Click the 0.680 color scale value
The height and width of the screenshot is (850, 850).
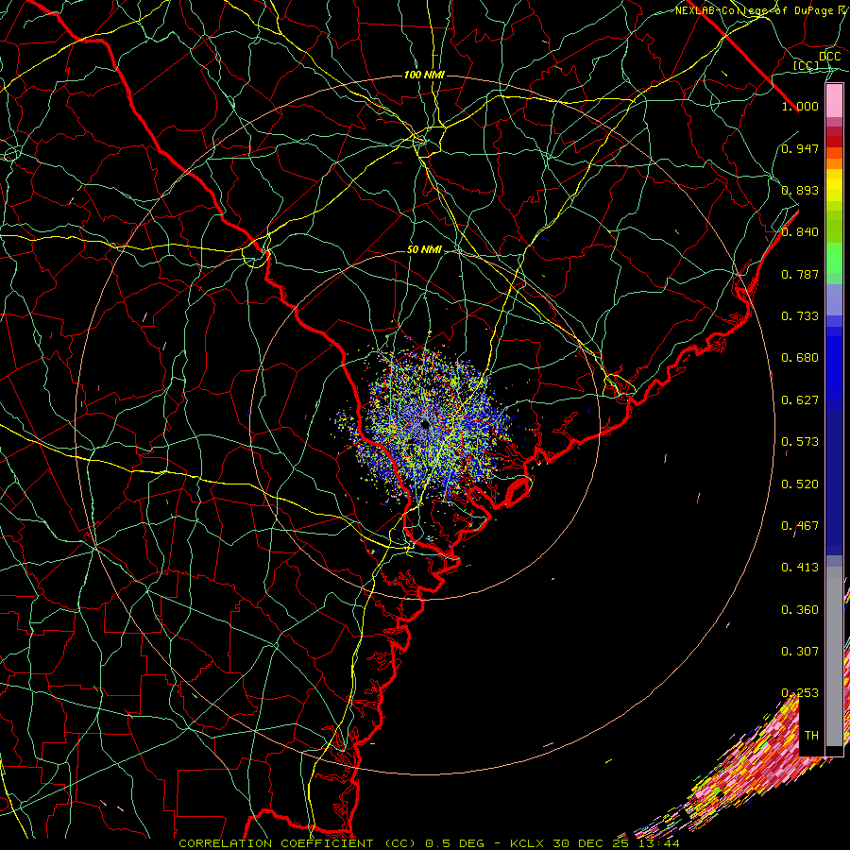point(800,358)
